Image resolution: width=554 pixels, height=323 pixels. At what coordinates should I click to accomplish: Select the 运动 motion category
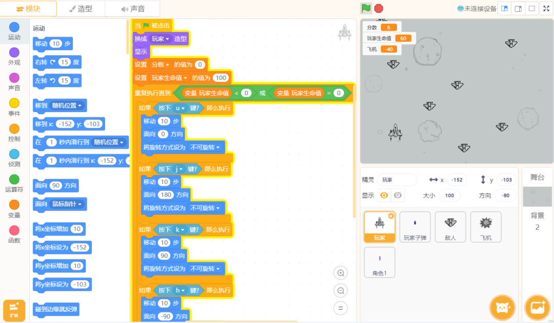tap(14, 31)
